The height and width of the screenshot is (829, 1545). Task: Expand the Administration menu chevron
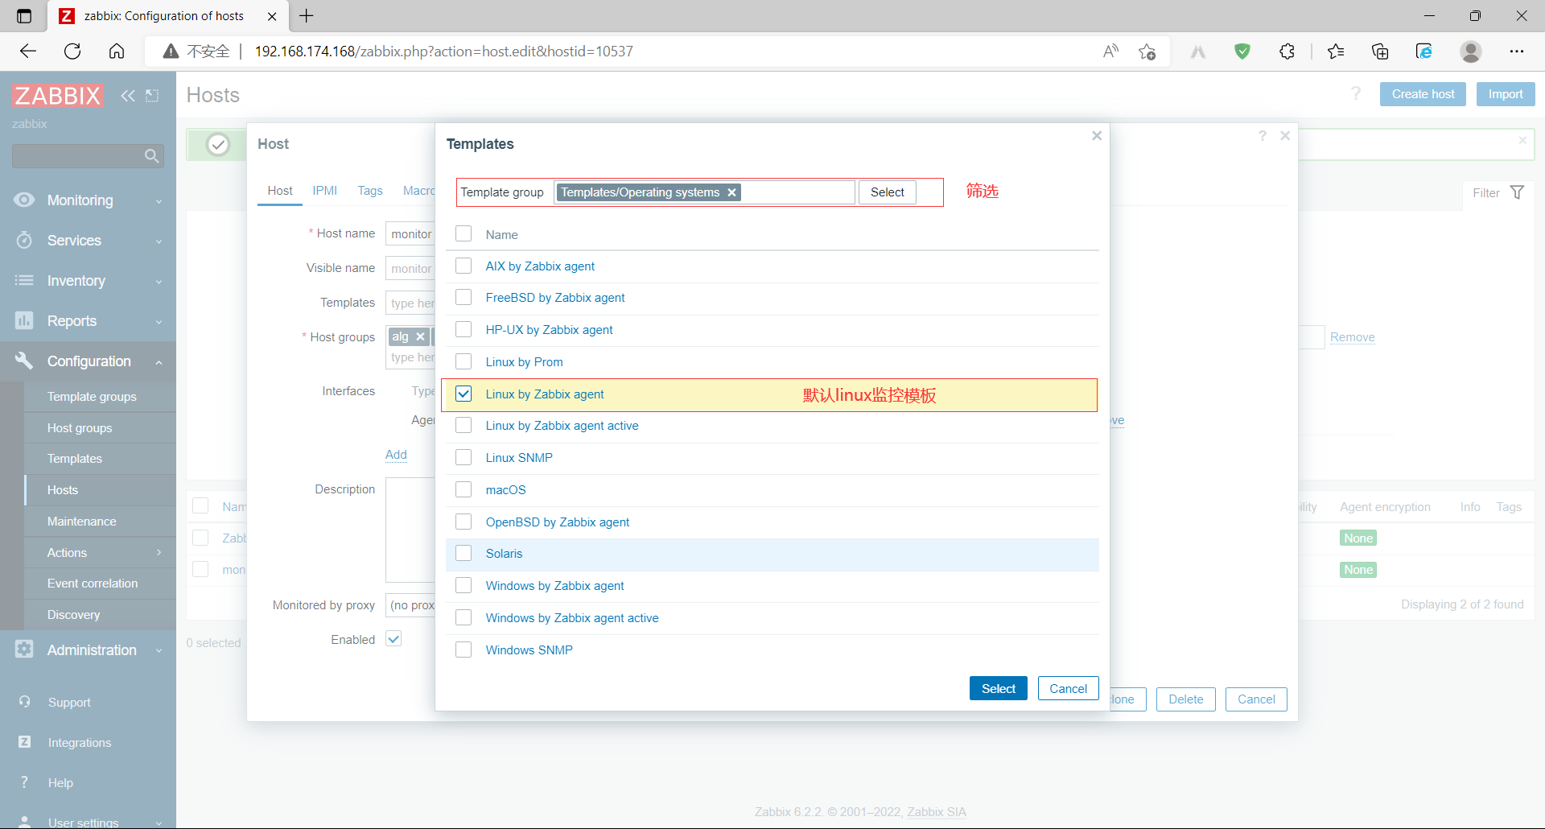[x=159, y=650]
